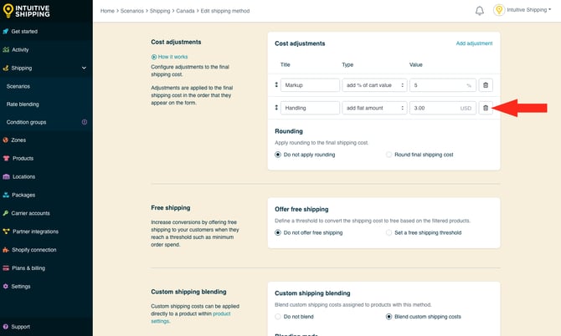Click the Intuitive Shipping logo
This screenshot has height=336, width=561.
(x=26, y=11)
